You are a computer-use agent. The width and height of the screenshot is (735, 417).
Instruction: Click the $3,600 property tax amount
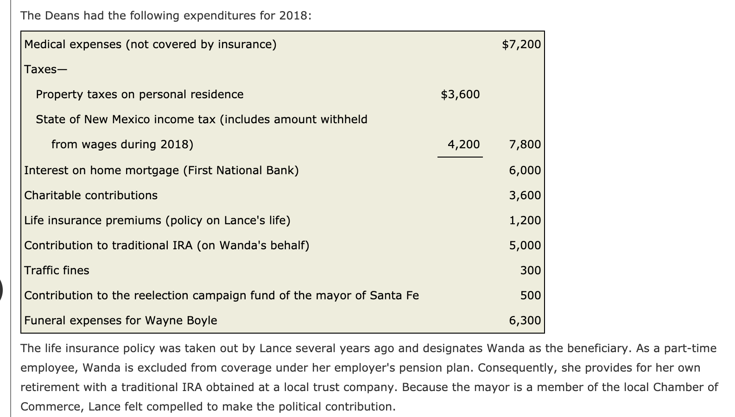(460, 95)
